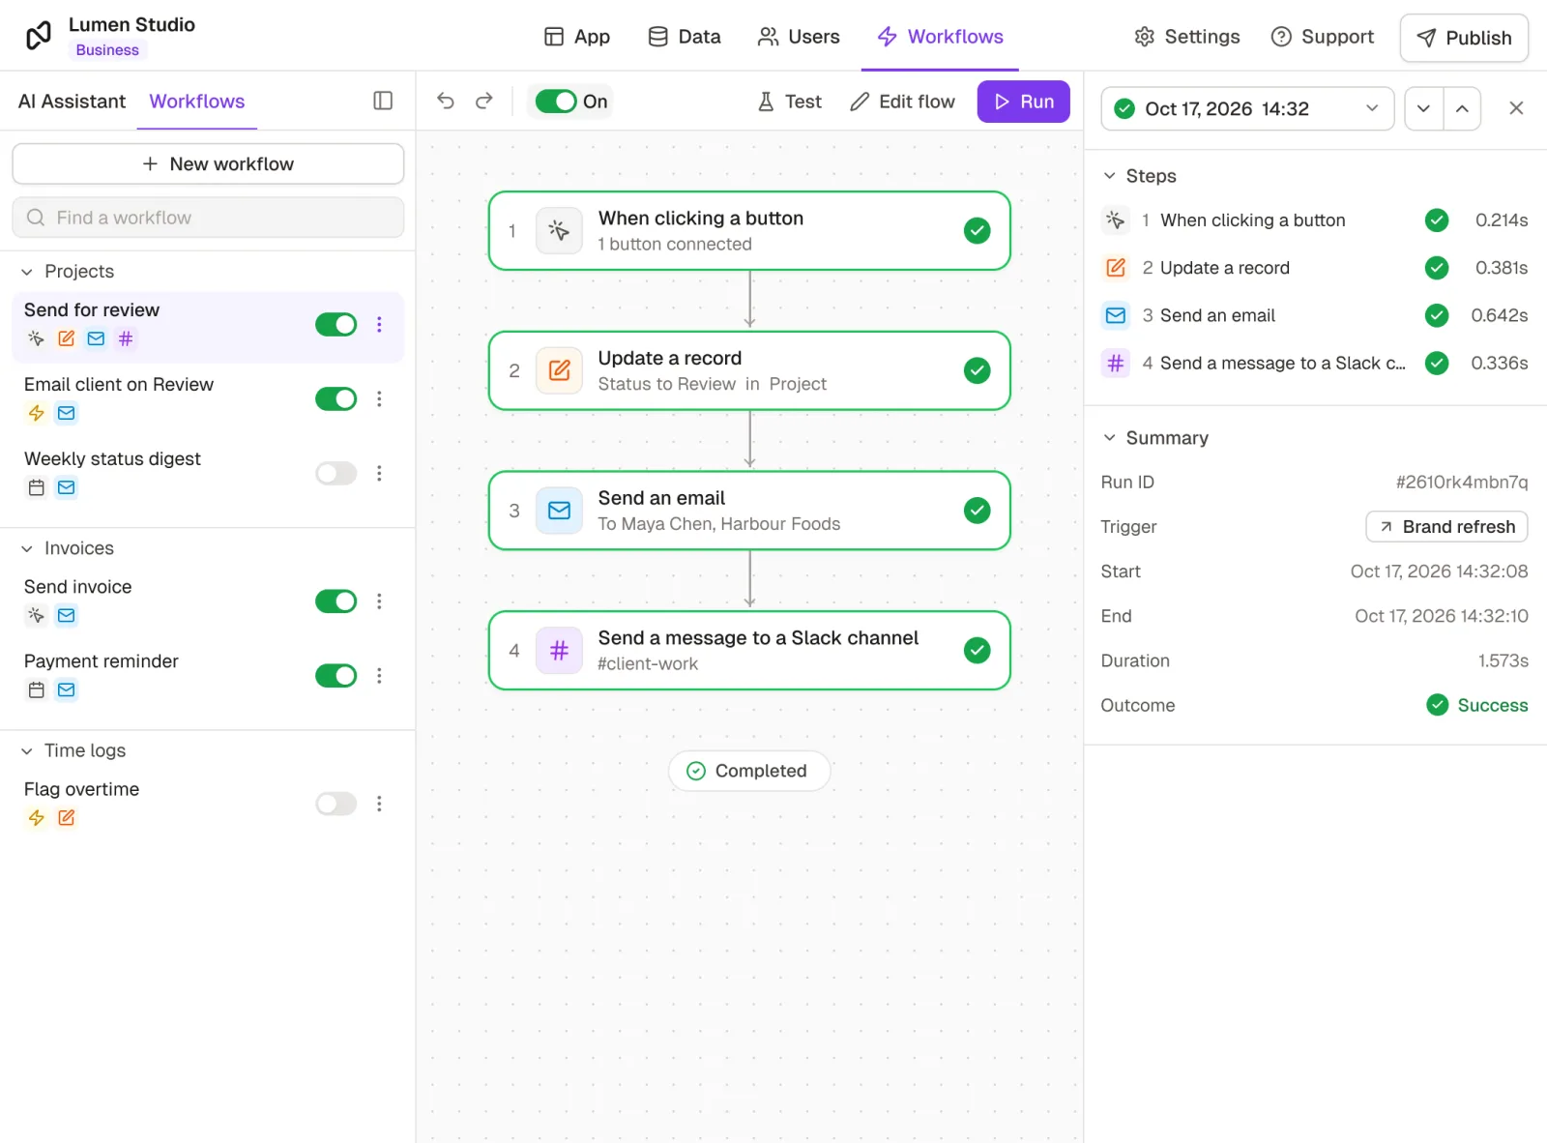Open options menu for Email client on Review
The image size is (1547, 1143).
click(x=379, y=398)
